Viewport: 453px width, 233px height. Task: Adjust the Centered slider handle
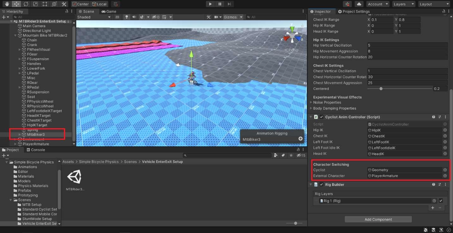pyautogui.click(x=381, y=89)
